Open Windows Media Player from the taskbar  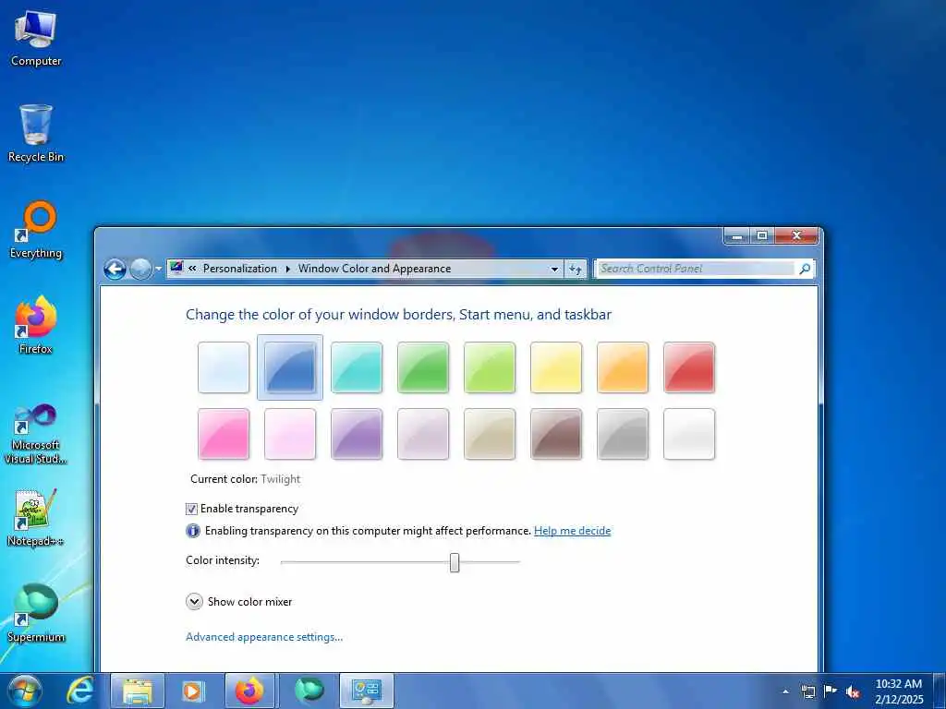pyautogui.click(x=194, y=691)
